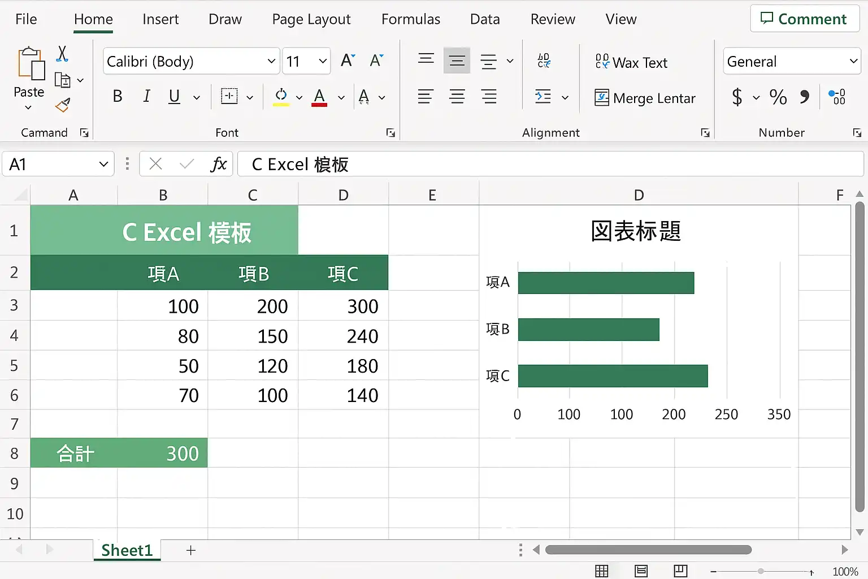Screen dimensions: 868x579
Task: Open the A1 Name Box dropdown
Action: (103, 165)
